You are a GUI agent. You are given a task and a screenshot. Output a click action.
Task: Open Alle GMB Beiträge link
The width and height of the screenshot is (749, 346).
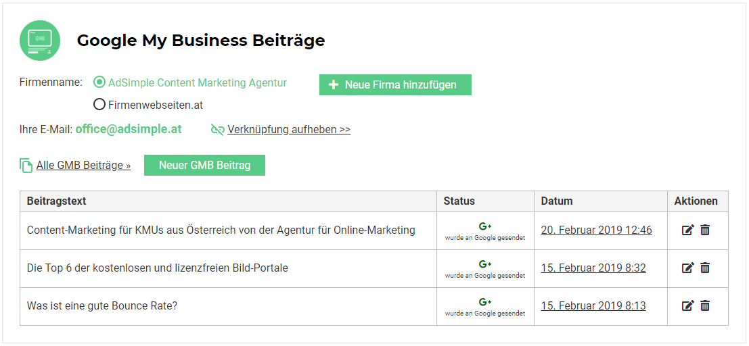83,166
